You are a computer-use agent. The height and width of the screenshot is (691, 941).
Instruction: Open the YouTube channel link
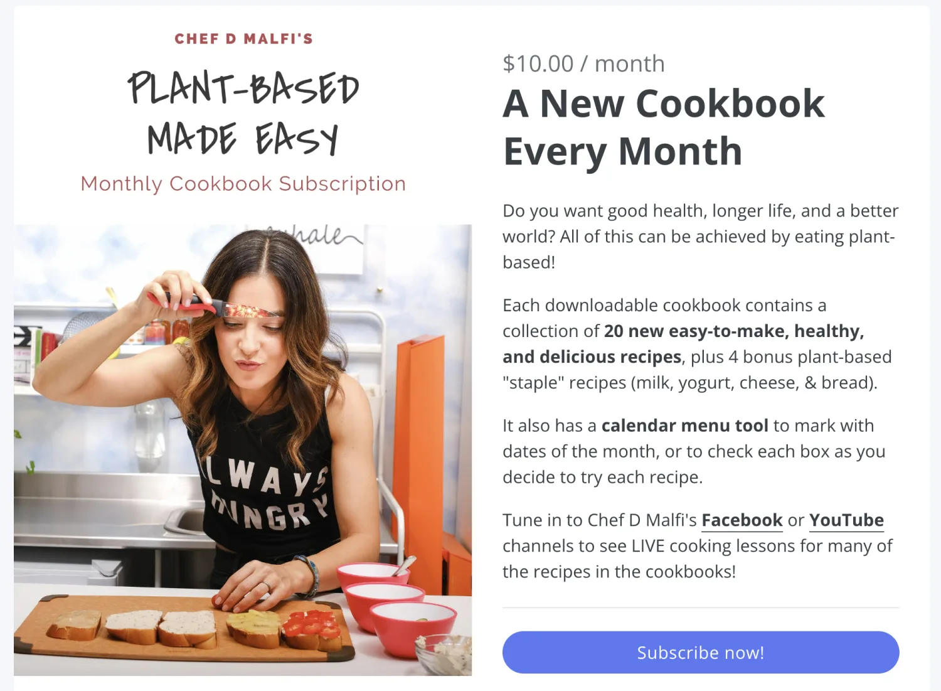846,520
